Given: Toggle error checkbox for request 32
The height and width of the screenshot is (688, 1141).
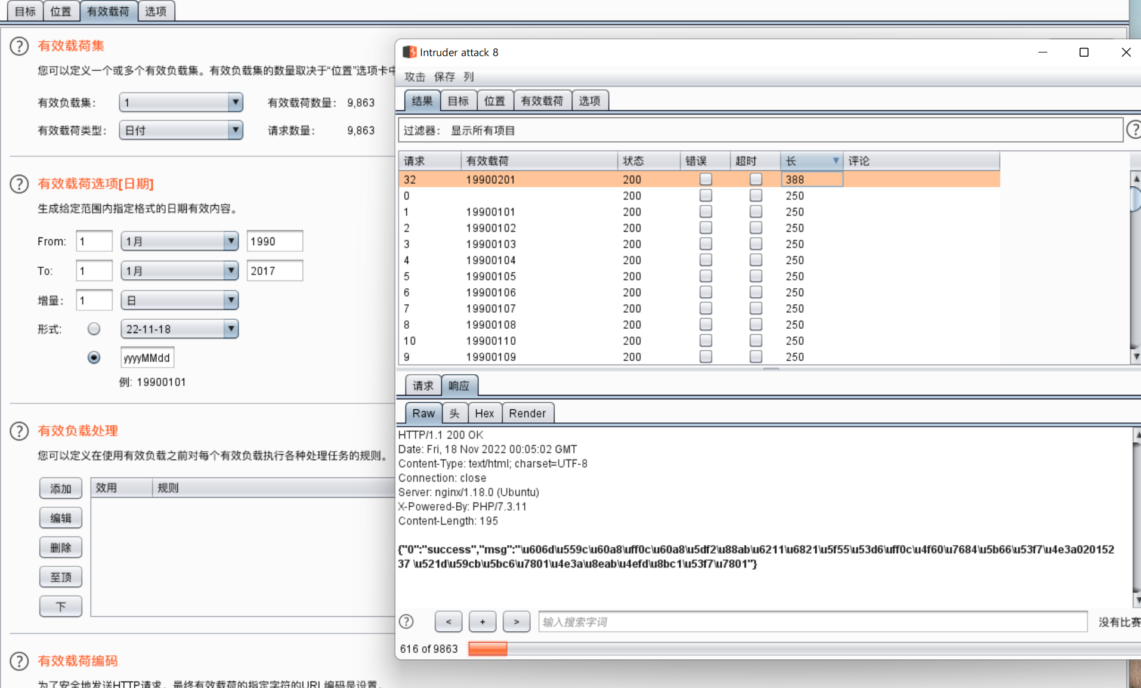Looking at the screenshot, I should pos(706,179).
